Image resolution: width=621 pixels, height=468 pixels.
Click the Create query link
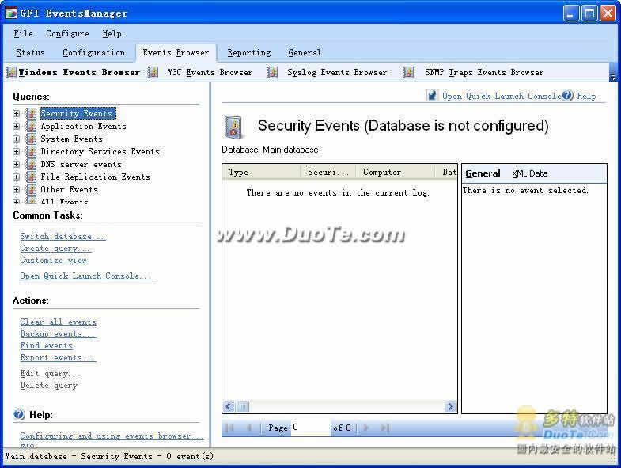click(x=55, y=249)
